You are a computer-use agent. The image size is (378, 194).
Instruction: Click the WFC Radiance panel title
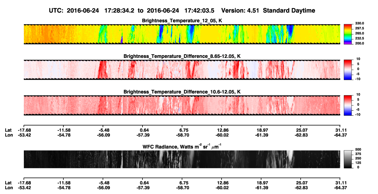[182, 146]
